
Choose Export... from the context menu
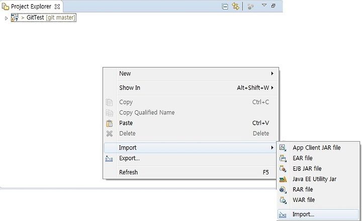coord(191,158)
